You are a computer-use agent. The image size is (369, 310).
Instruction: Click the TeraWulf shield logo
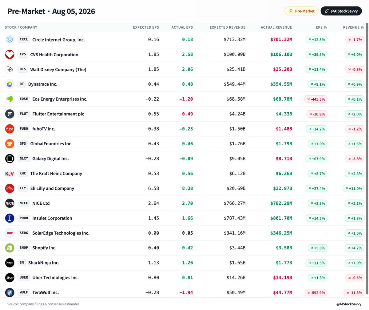pos(10,292)
